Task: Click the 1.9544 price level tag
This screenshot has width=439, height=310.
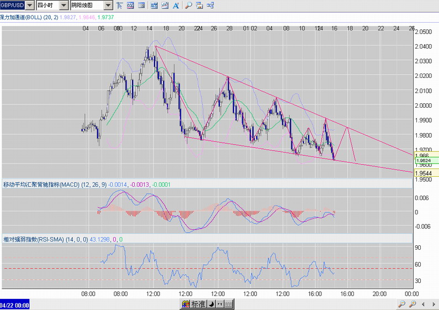Action: (424, 173)
